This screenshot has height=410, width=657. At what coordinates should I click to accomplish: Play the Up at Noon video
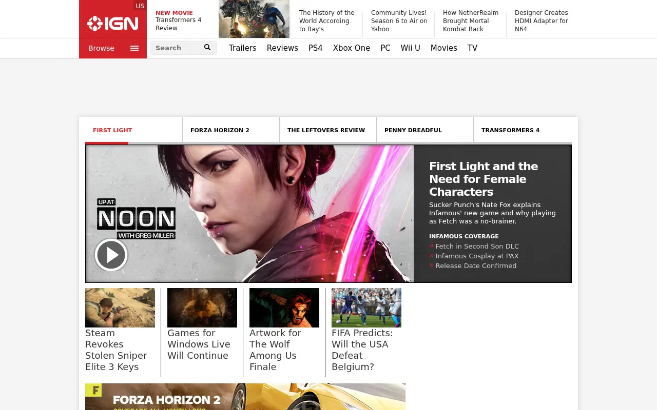point(111,255)
